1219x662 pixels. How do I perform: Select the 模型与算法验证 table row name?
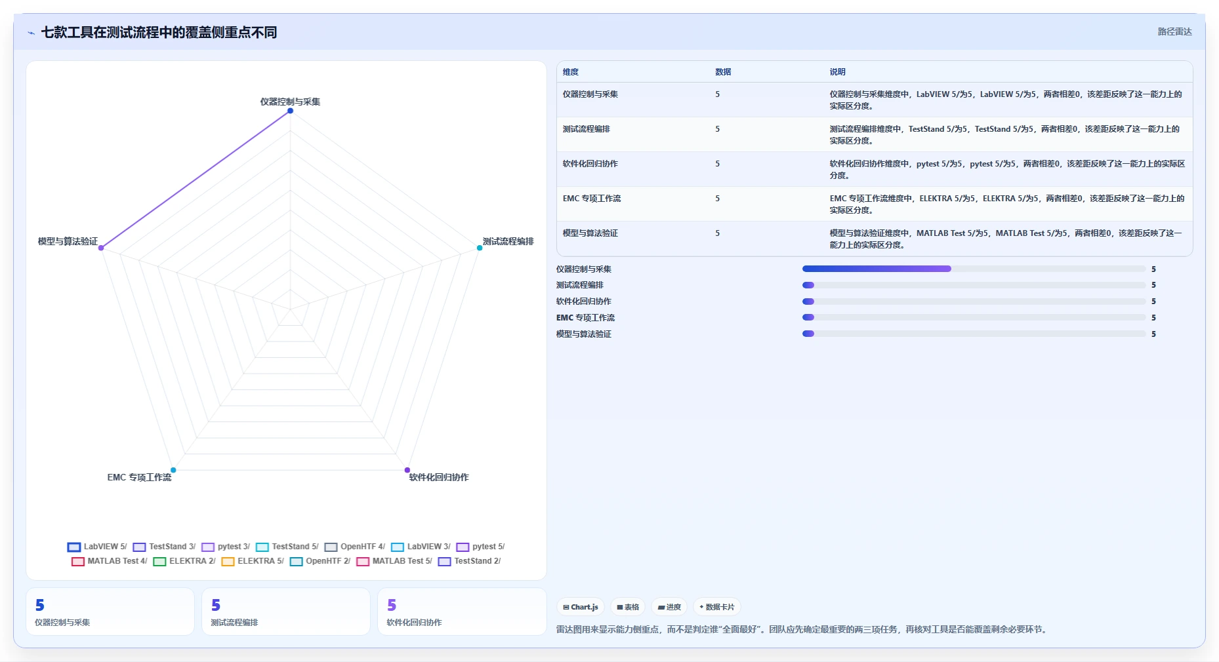[590, 233]
